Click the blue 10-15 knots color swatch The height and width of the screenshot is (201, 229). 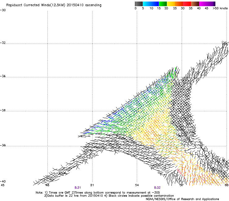[x=155, y=4]
